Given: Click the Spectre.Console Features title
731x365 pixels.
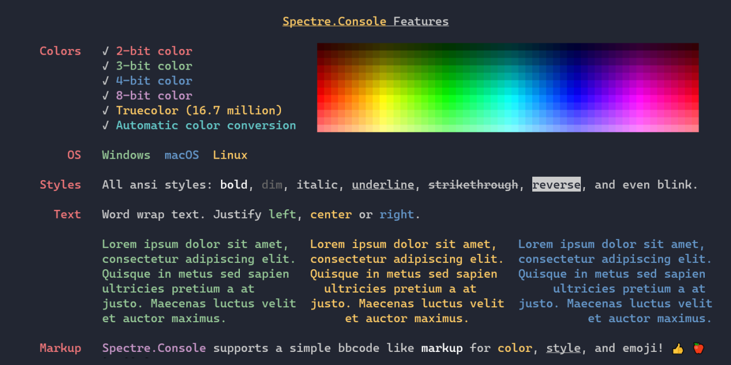Looking at the screenshot, I should click(365, 22).
